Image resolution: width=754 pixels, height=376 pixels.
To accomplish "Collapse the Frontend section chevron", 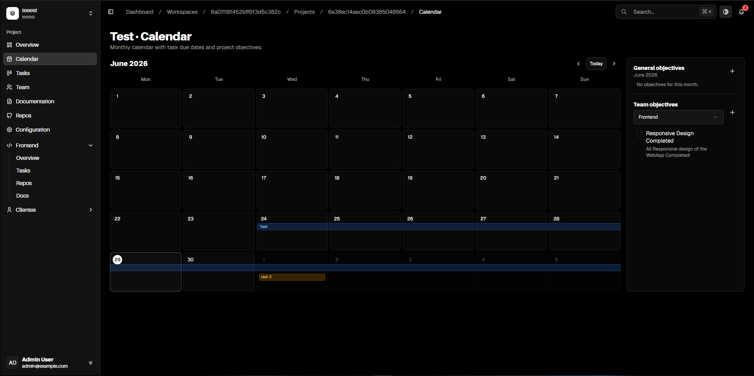I will click(x=91, y=145).
